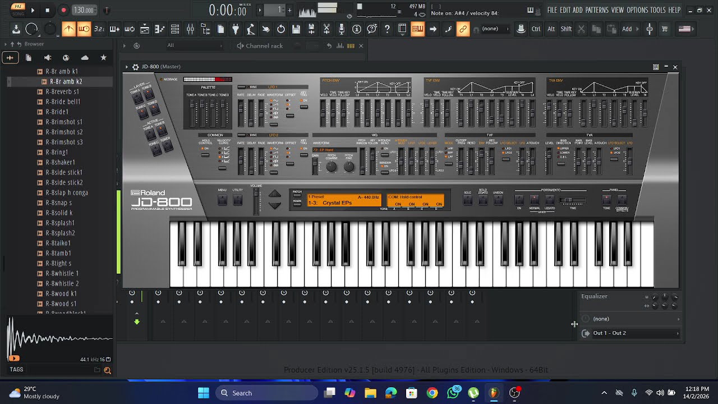Click the Shift modifier button
The image size is (718, 404).
pyautogui.click(x=567, y=29)
